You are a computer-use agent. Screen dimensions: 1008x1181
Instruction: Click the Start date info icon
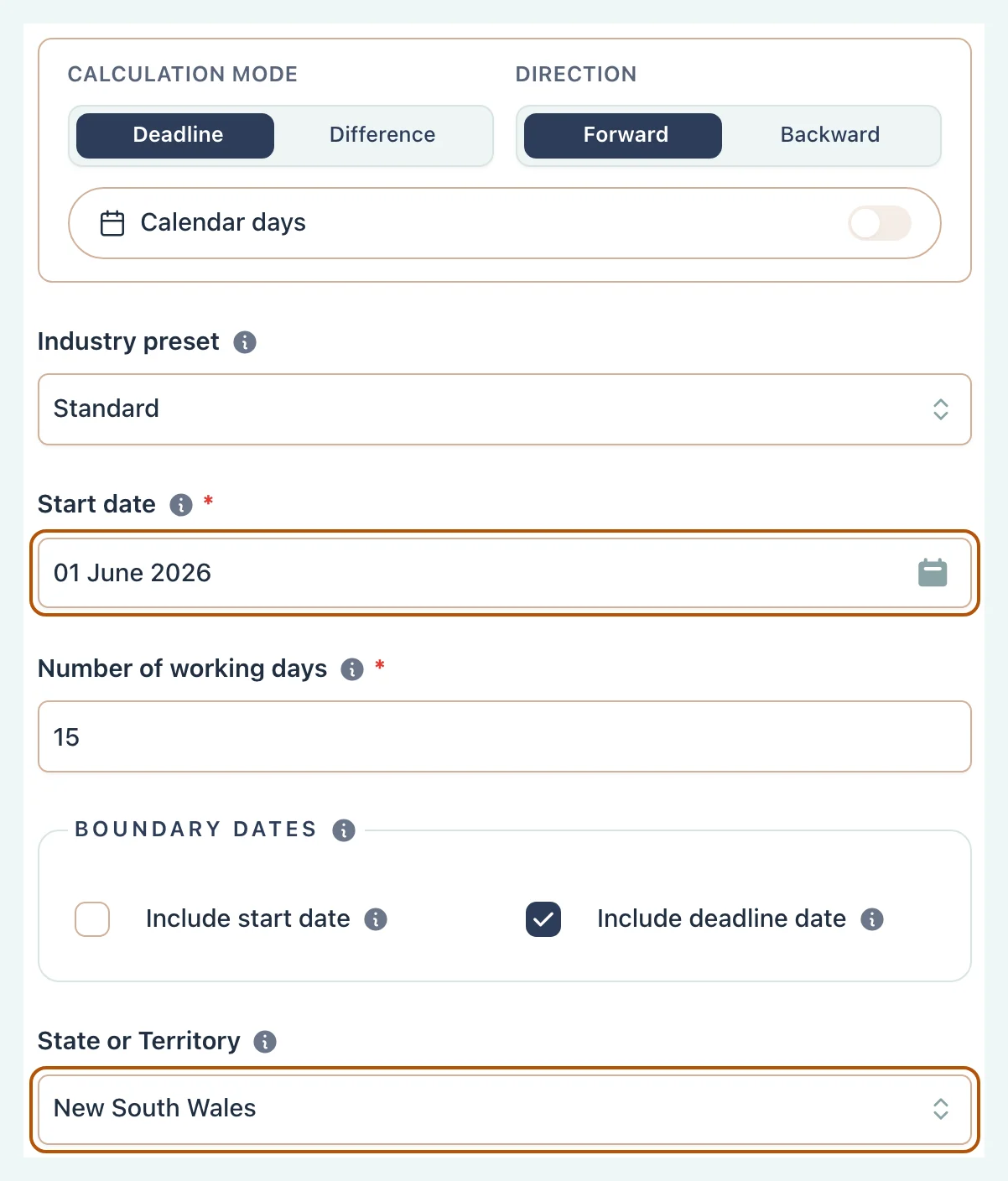point(181,505)
